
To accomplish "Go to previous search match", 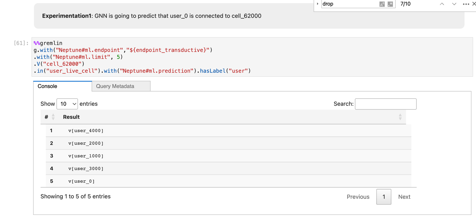I will pos(442,4).
